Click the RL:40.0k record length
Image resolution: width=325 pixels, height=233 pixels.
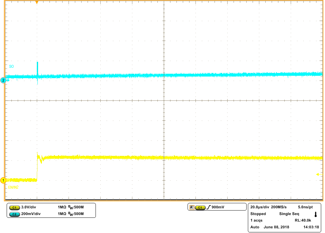pos(303,220)
